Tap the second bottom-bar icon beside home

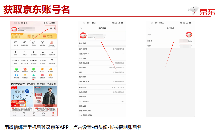coord(24,114)
